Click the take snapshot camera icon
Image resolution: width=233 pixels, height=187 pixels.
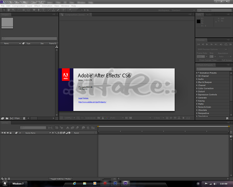[99, 118]
